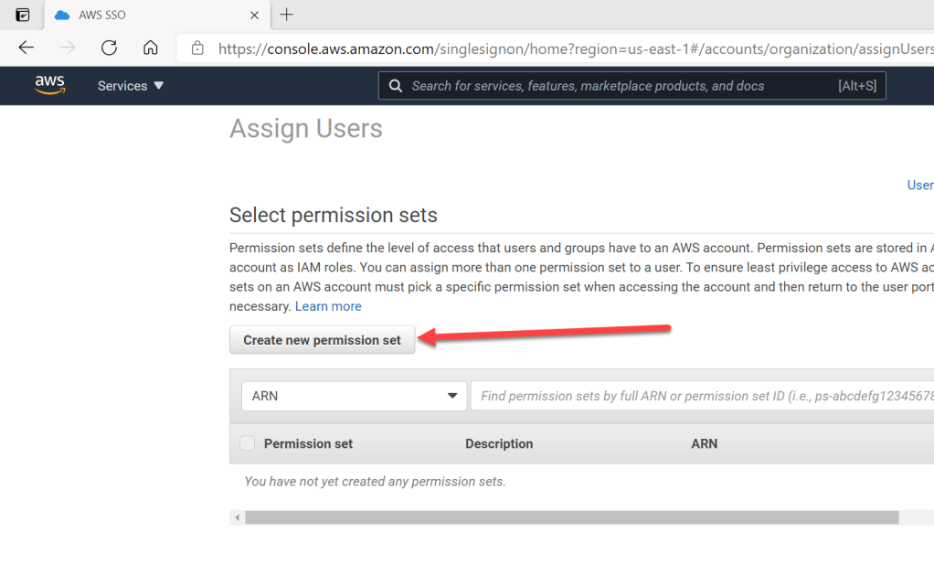Click the scrollbar left arrow
The height and width of the screenshot is (575, 934).
tap(238, 517)
